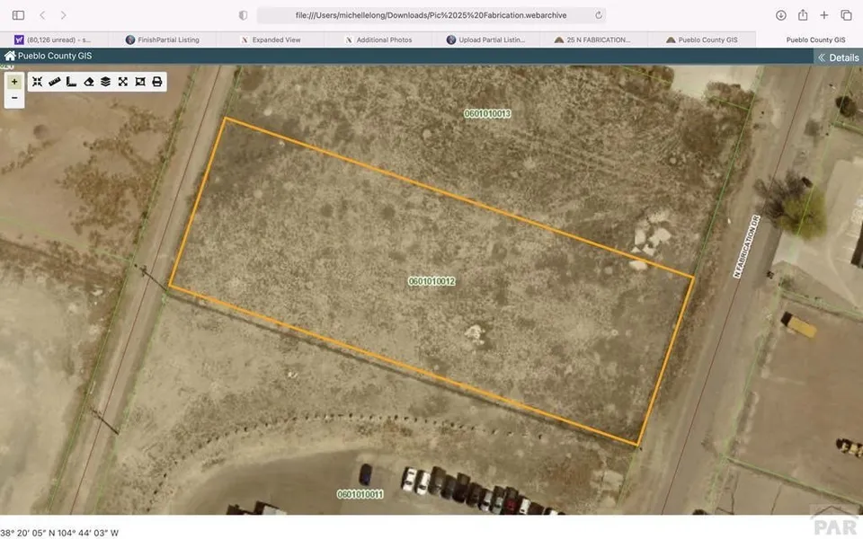Viewport: 863px width, 539px height.
Task: Toggle the Safari sidebar
Action: [x=18, y=15]
